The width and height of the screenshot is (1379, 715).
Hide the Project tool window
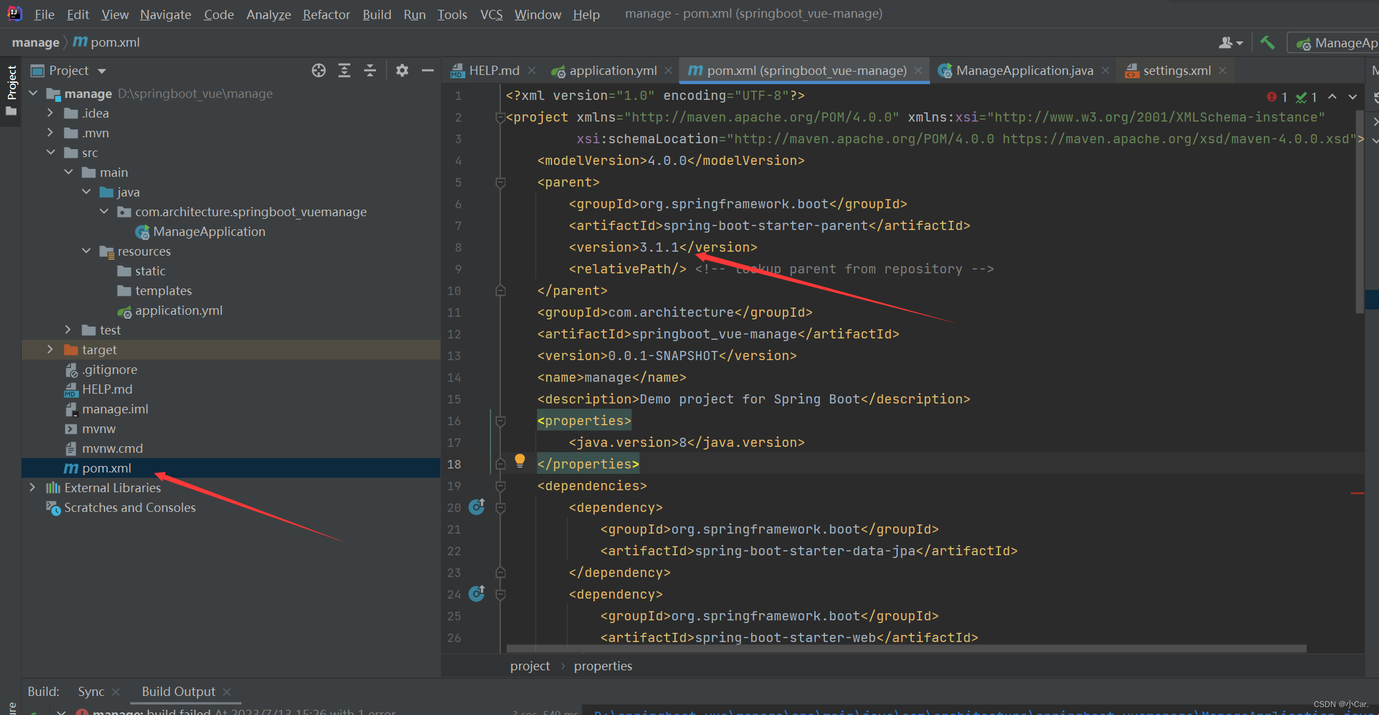click(x=428, y=70)
